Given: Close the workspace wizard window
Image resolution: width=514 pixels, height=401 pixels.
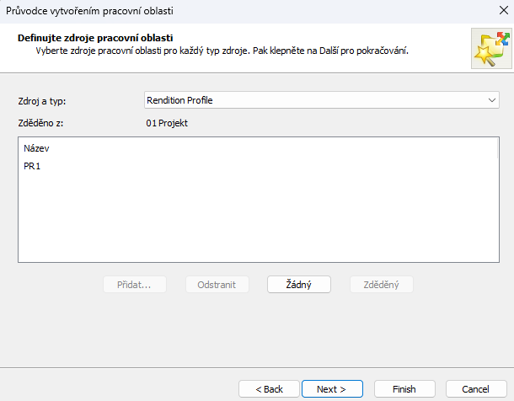Looking at the screenshot, I should [492, 12].
